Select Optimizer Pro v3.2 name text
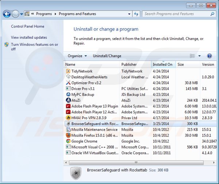Image resolution: width=219 pixels, height=184 pixels. pos(86,83)
